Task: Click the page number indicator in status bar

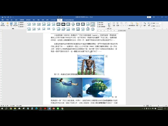Action: (4, 106)
